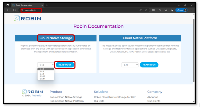
Task: Open Robin Cloud Native Storage for GKE link
Action: point(115,97)
